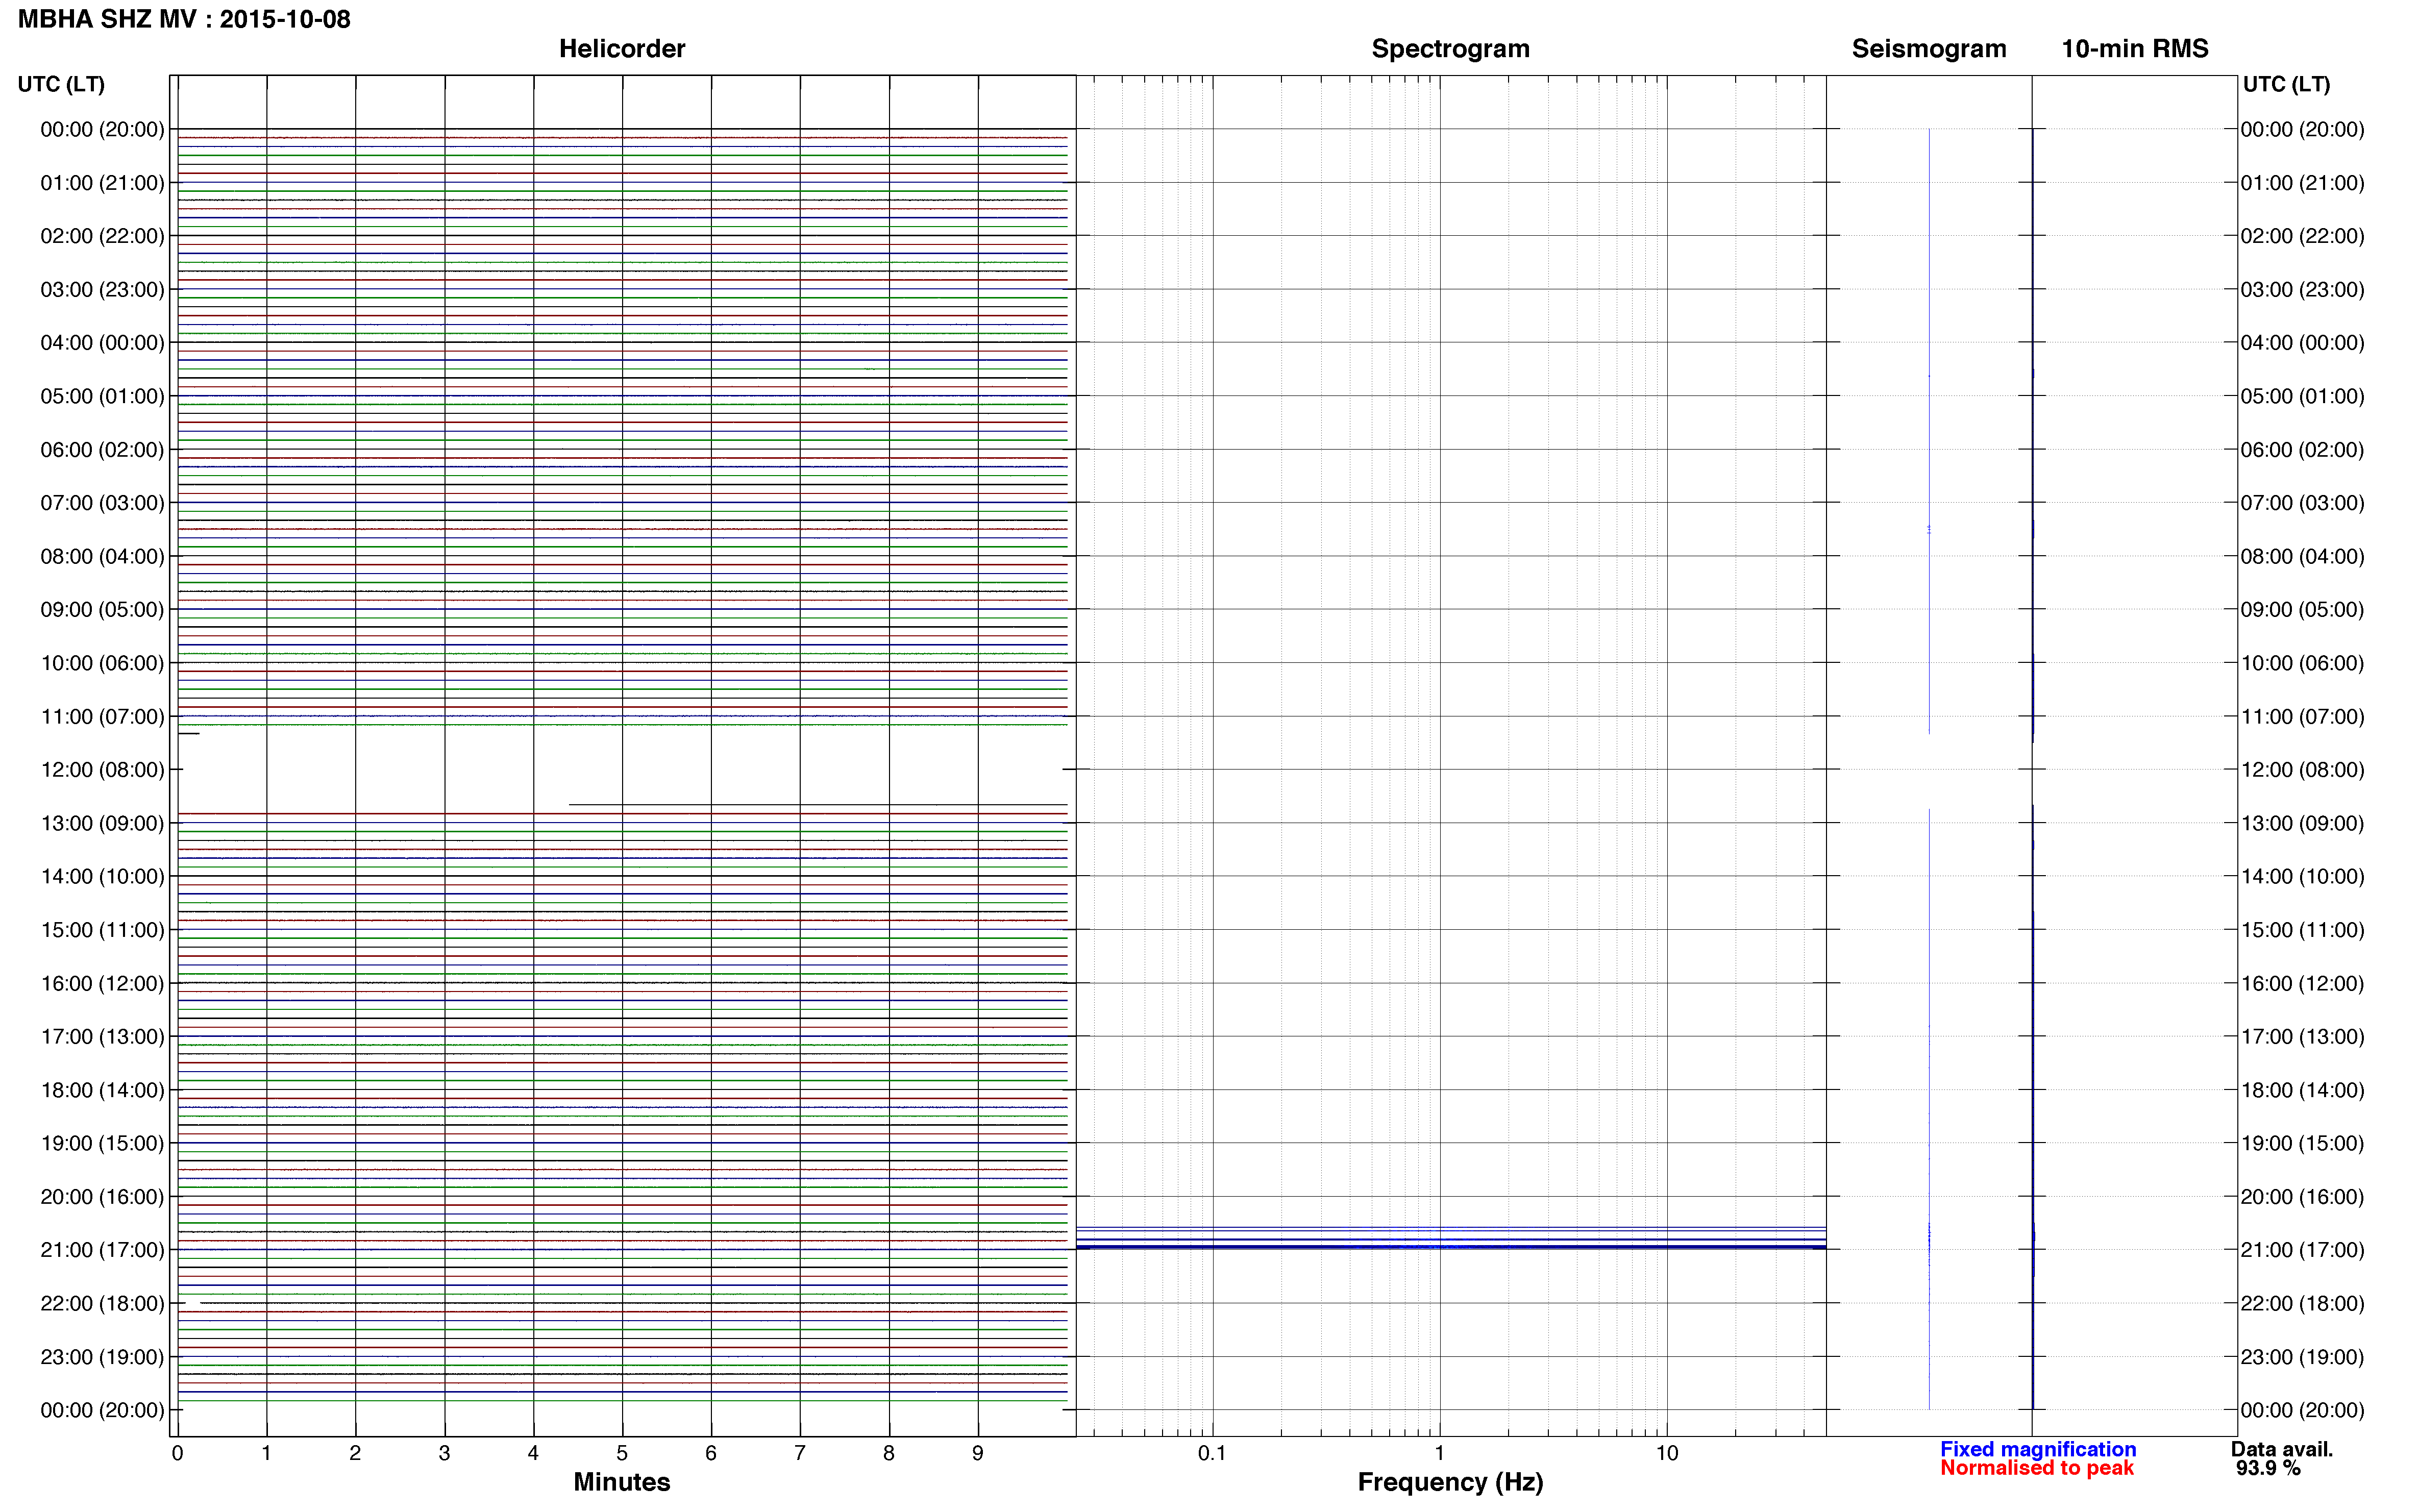
Task: Click the left 08:00 (04:00) time label
Action: click(102, 556)
